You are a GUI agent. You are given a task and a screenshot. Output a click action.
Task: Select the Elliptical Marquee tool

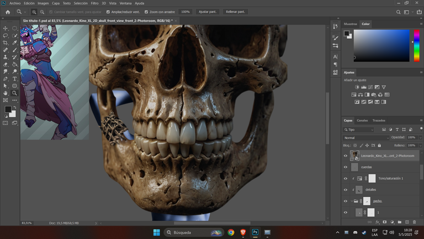[14, 28]
